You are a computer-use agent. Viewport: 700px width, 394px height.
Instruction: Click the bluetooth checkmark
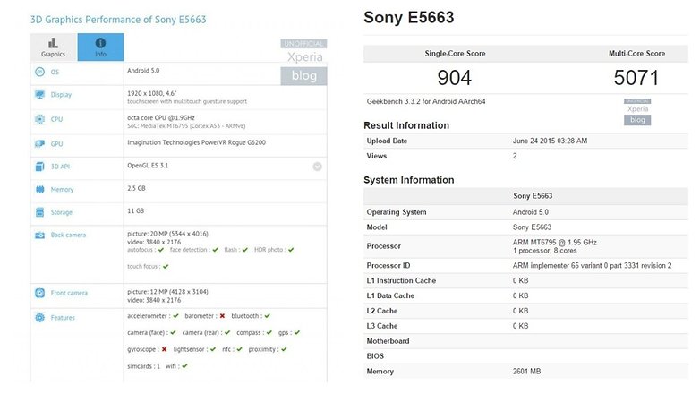coord(267,316)
